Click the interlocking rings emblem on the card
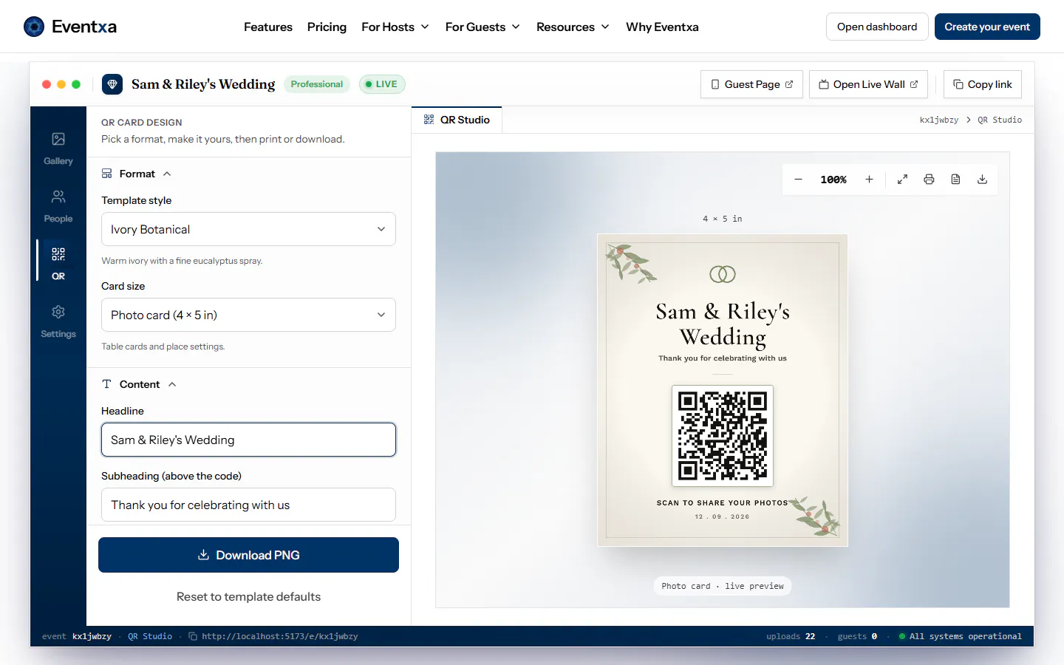Image resolution: width=1064 pixels, height=665 pixels. click(x=723, y=274)
